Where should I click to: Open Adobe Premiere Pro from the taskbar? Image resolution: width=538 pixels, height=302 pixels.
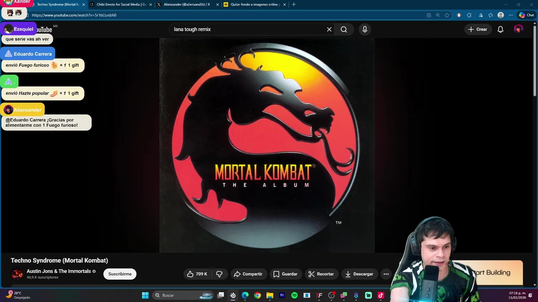[x=282, y=295]
